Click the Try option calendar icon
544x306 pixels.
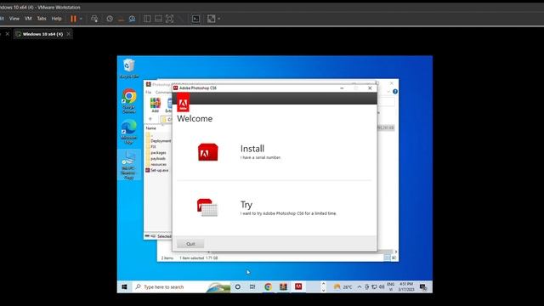pos(207,207)
